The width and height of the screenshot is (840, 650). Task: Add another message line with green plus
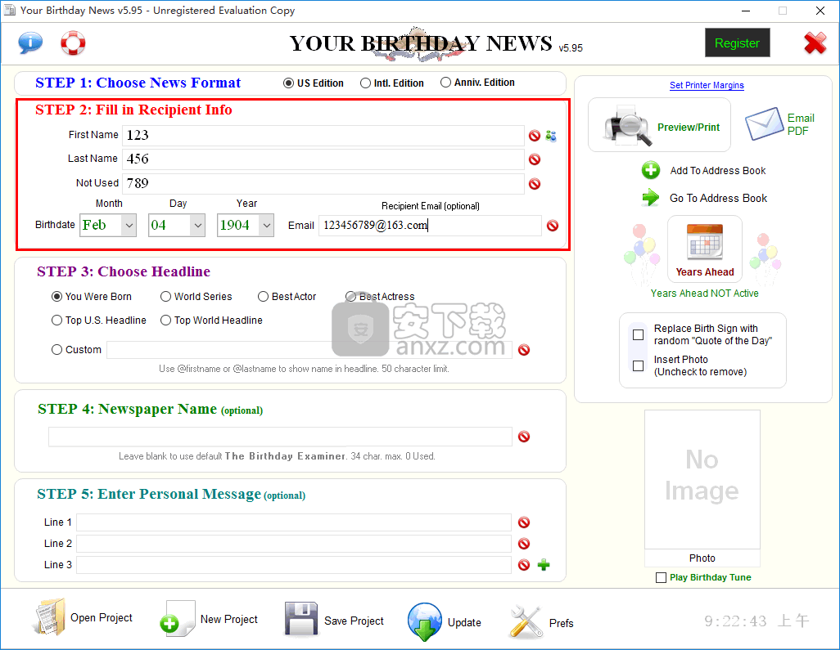click(x=544, y=565)
